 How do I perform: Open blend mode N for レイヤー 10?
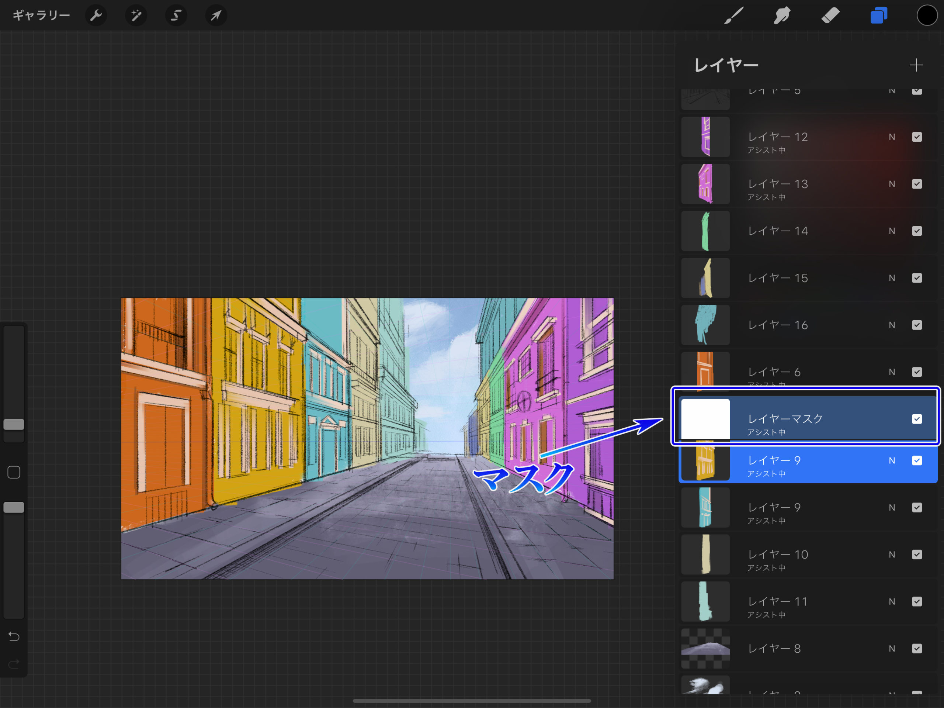coord(892,555)
